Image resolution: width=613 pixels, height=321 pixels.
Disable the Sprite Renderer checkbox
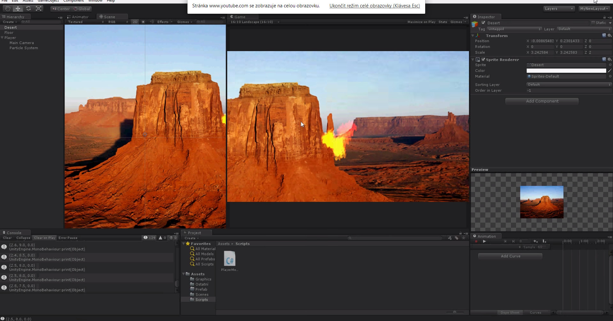coord(483,60)
